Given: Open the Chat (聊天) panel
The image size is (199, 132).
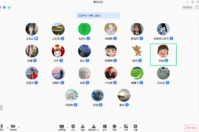Looking at the screenshot, I should point(105,127).
